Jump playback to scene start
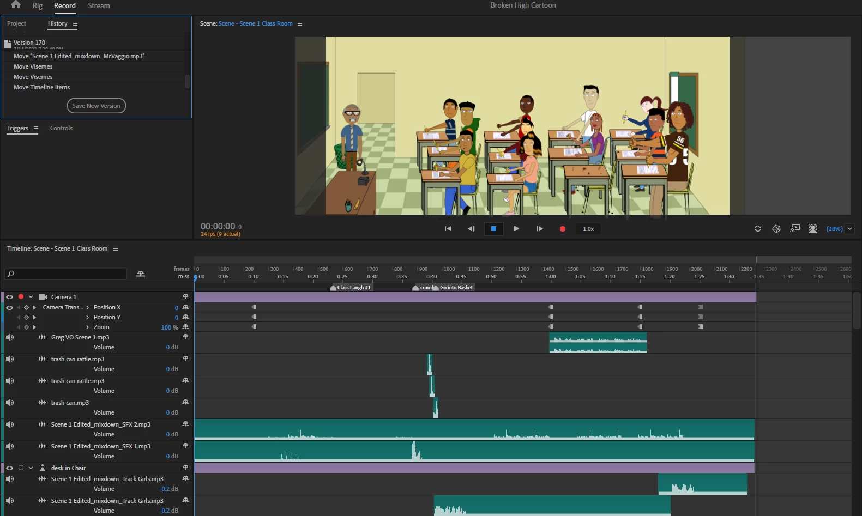The height and width of the screenshot is (516, 862). point(448,229)
